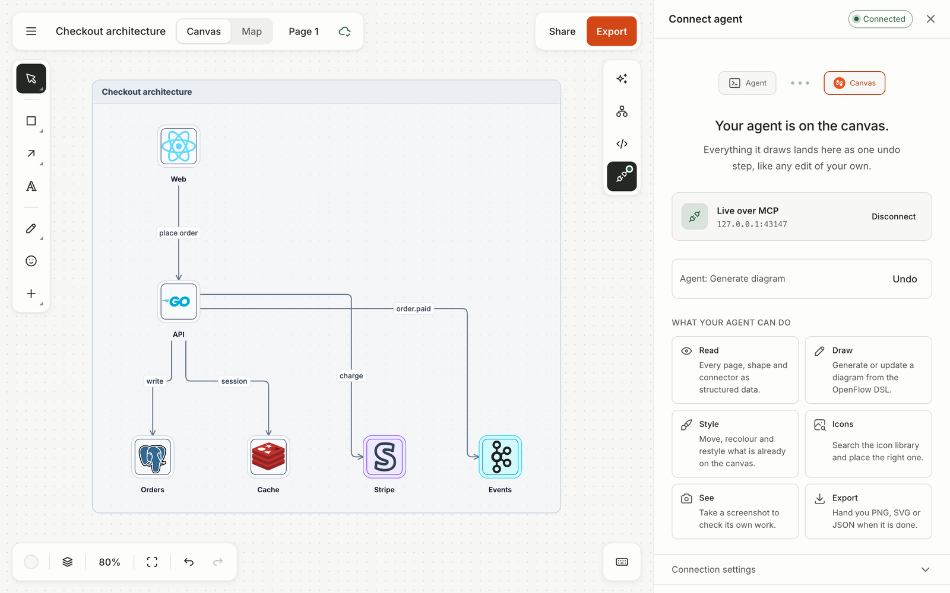Select the 'order.paid' connector label

pos(413,309)
